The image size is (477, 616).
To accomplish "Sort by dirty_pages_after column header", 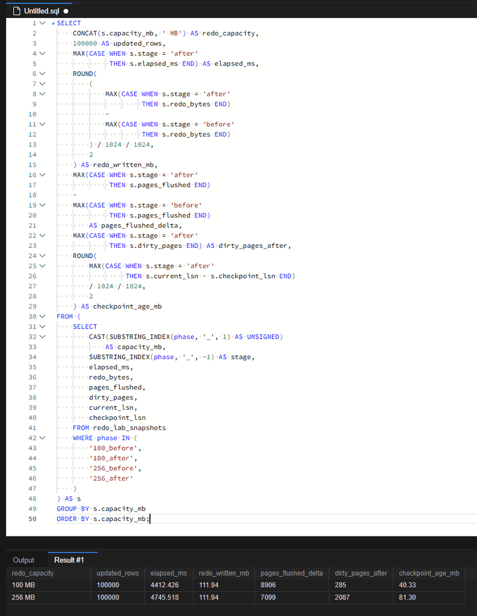I will 361,573.
